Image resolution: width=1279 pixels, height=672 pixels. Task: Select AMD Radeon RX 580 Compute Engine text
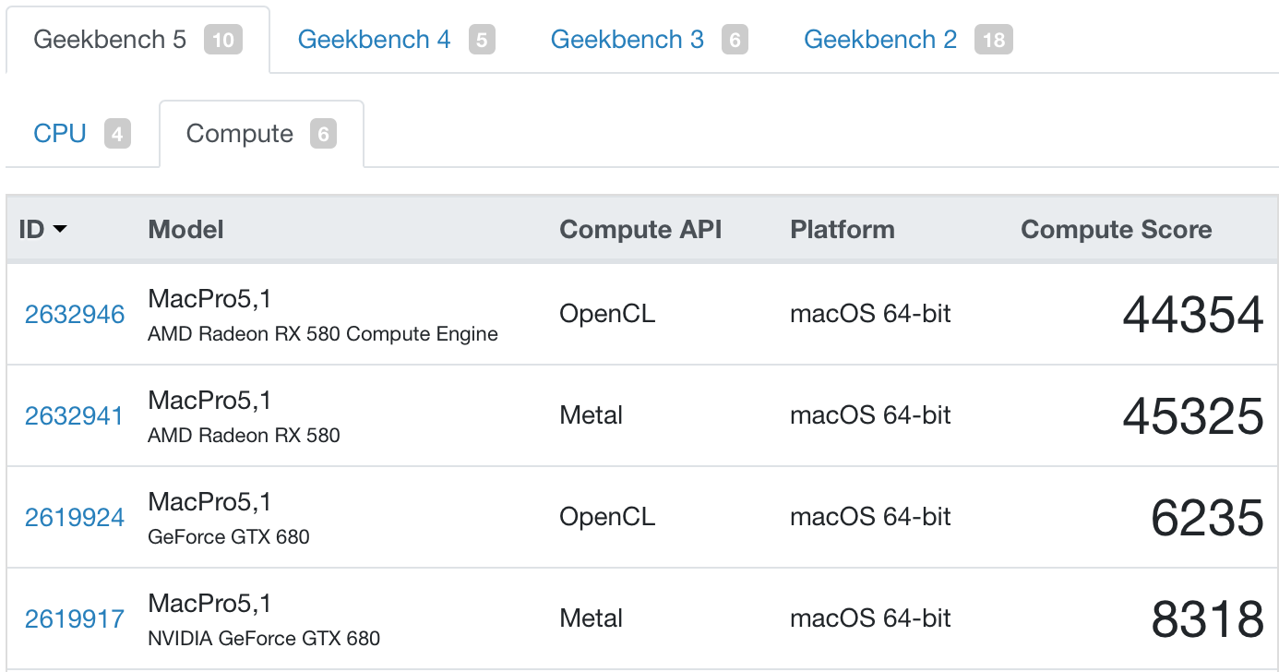point(323,334)
